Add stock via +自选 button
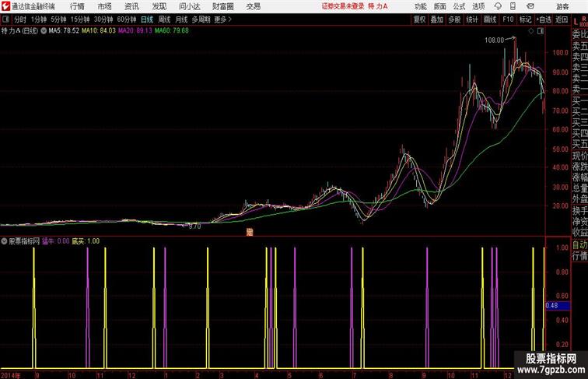 point(544,19)
